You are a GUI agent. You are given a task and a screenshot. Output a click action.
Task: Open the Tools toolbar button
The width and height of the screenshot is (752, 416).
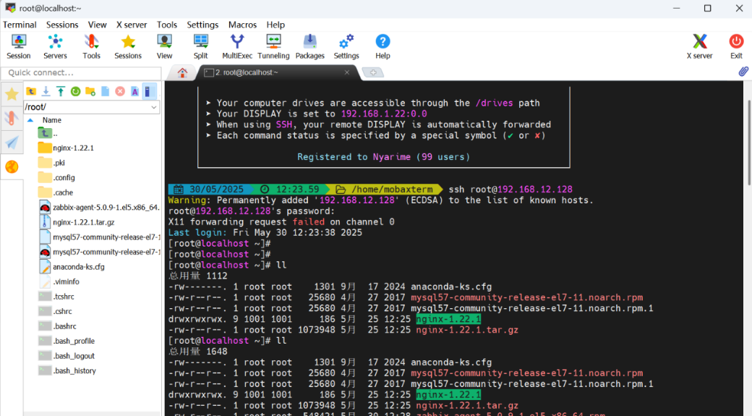pos(91,47)
